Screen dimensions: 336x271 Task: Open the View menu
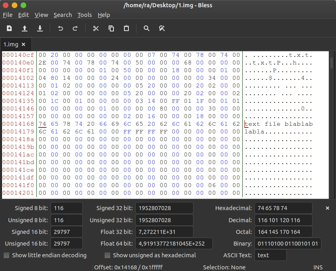(41, 15)
